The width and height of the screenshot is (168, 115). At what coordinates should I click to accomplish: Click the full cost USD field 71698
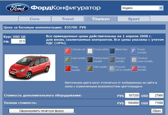point(157,103)
